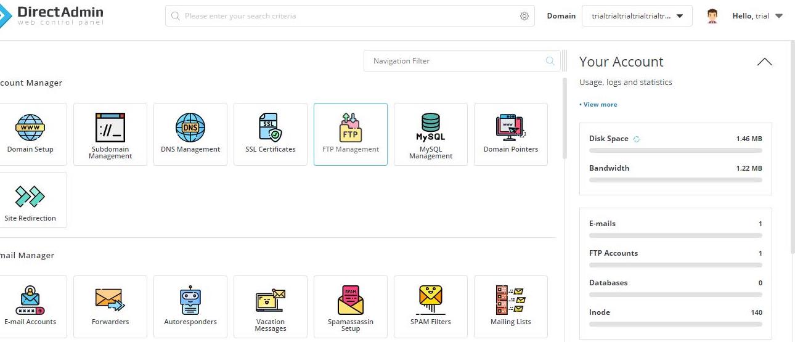This screenshot has width=795, height=342.
Task: Open the Spamassassin Setup icon
Action: 351,306
